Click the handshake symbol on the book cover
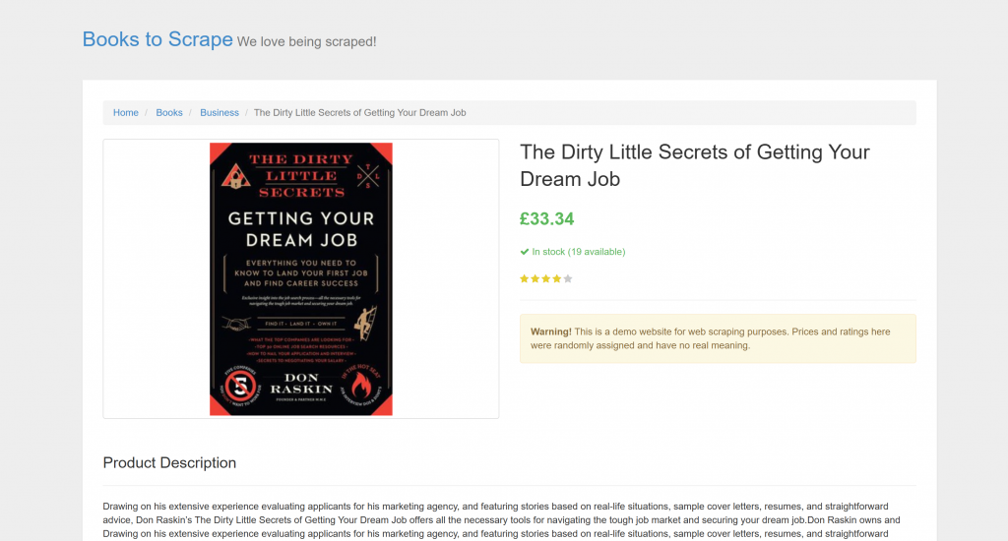This screenshot has height=541, width=1008. click(x=236, y=323)
